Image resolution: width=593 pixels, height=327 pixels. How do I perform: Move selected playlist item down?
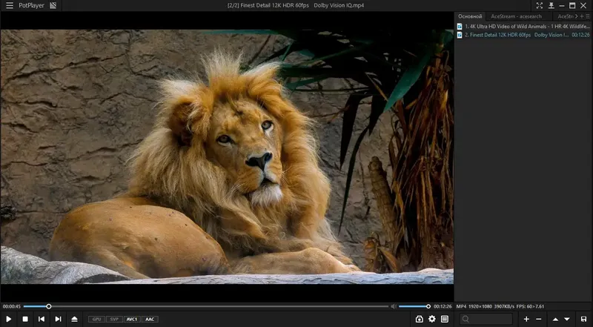[x=567, y=319]
